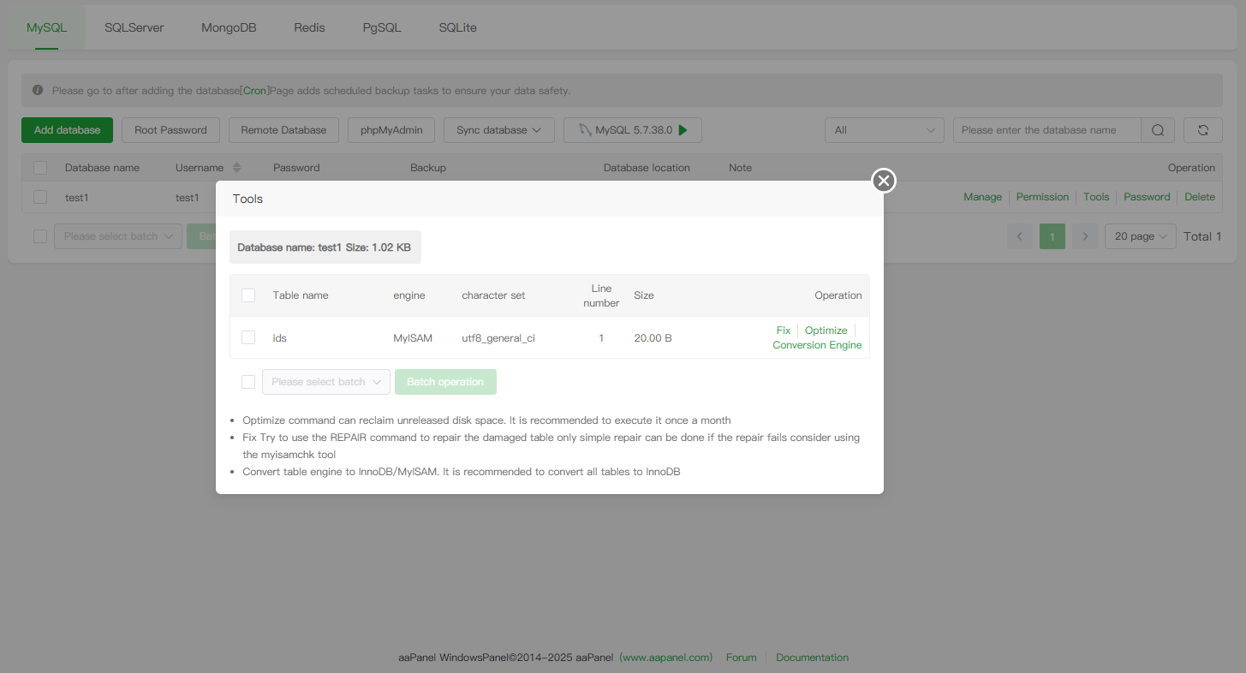The width and height of the screenshot is (1246, 673).
Task: Click the database name search field
Action: click(x=1046, y=130)
